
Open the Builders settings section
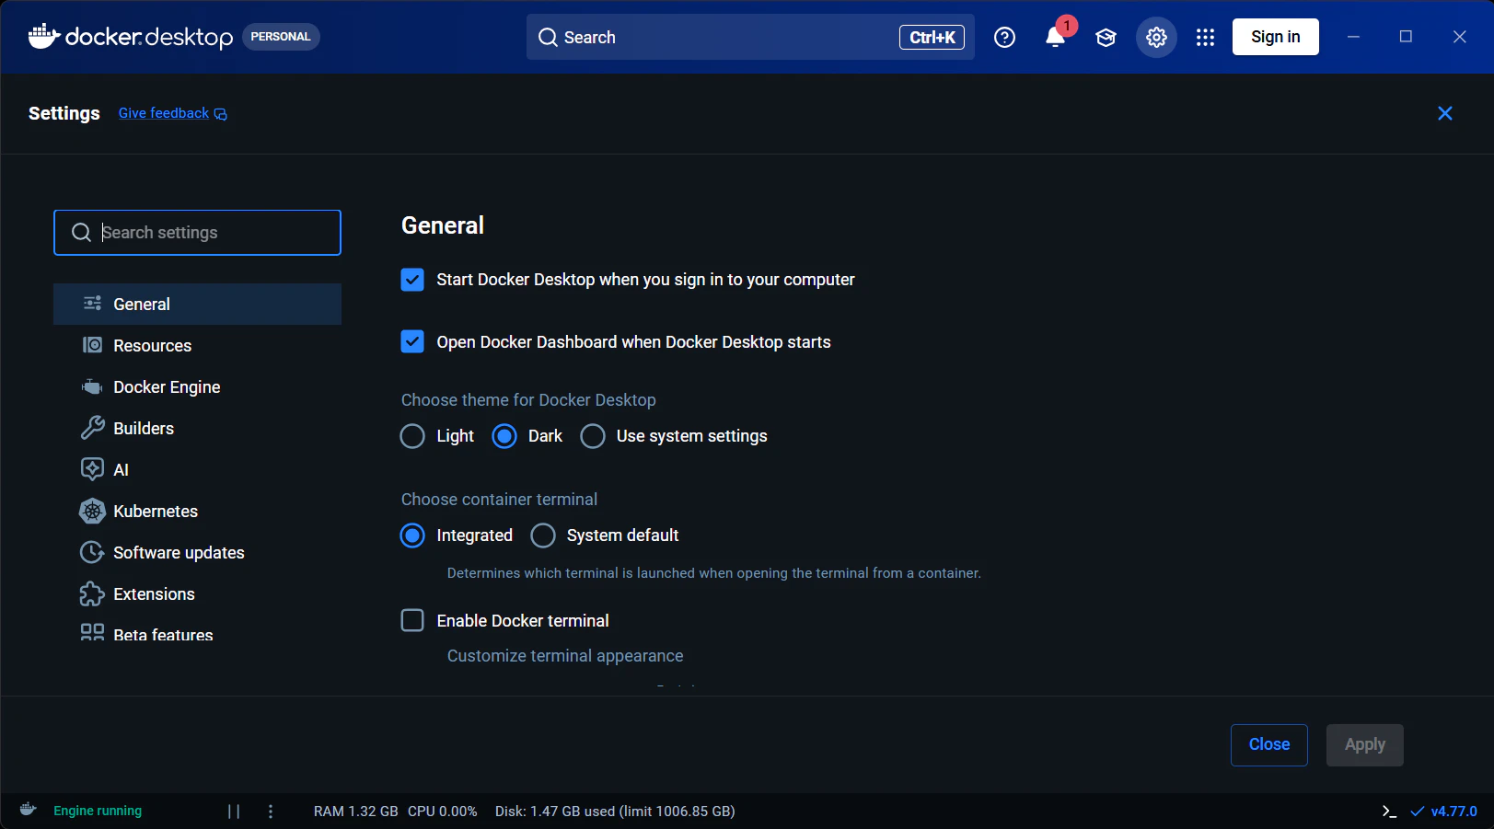[x=197, y=428]
